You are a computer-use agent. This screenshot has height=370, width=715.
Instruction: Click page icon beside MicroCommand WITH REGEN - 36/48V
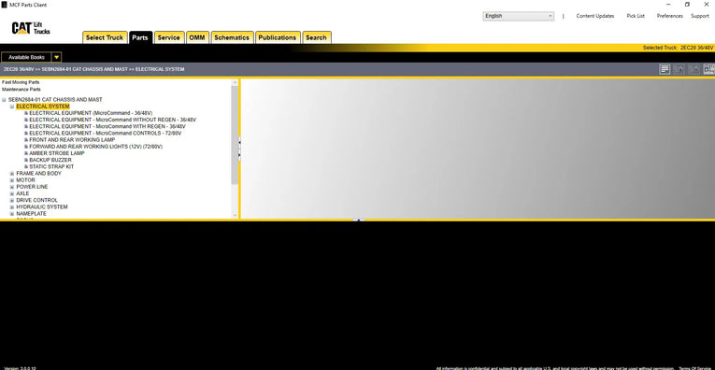(26, 127)
